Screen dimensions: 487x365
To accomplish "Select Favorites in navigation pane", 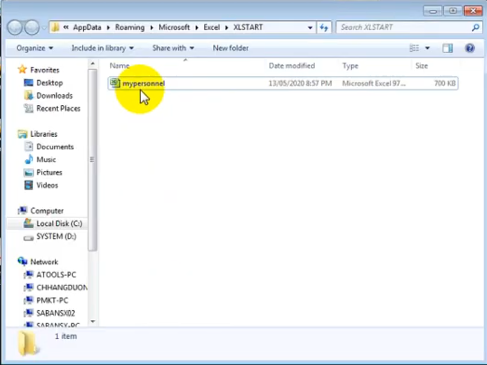I will 45,70.
